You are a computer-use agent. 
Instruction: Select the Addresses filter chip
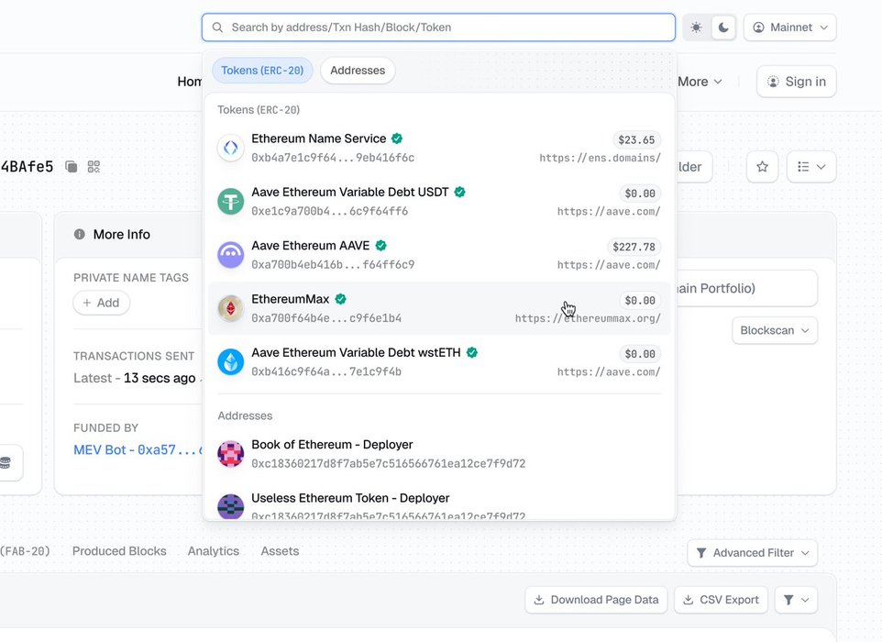tap(358, 71)
